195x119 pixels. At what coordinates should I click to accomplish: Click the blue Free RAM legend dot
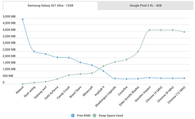[x=73, y=116]
